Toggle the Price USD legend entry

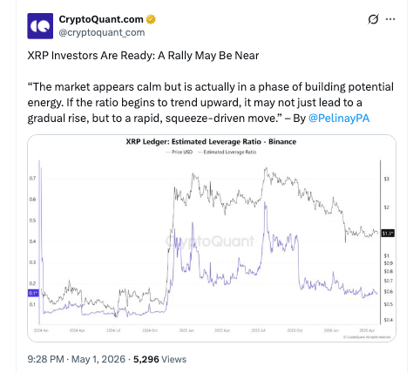coord(180,152)
